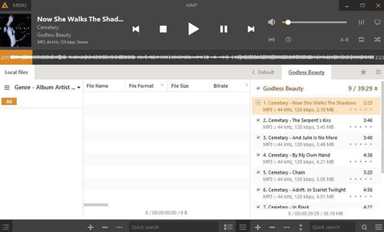The height and width of the screenshot is (232, 384).
Task: Seek within the waveform progress bar
Action: click(x=192, y=57)
